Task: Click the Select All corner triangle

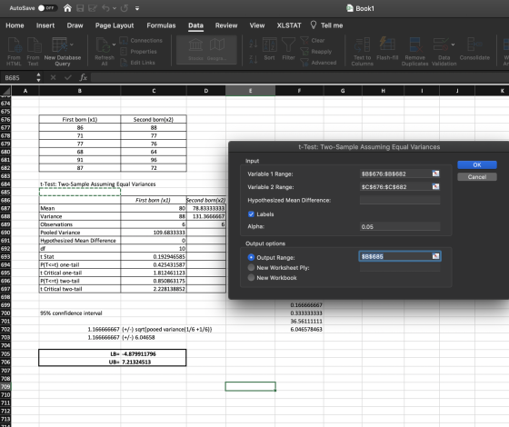Action: pos(5,91)
